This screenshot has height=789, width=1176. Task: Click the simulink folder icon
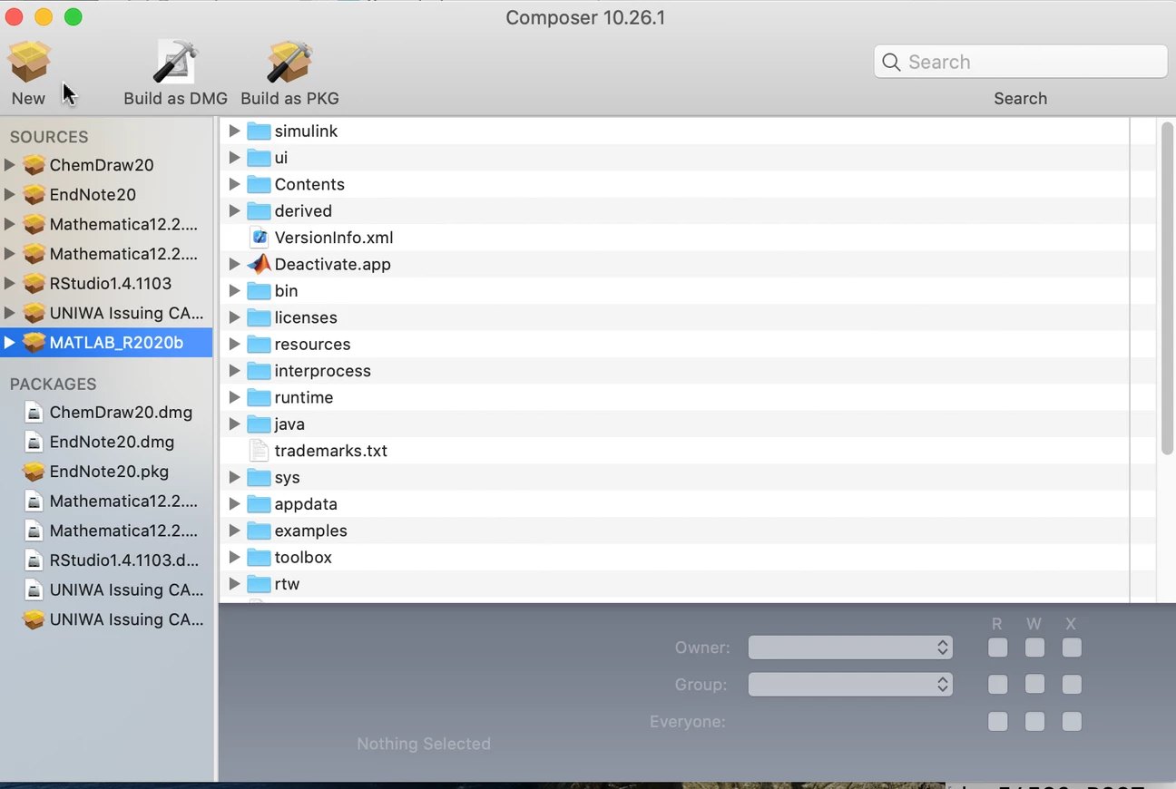pos(260,131)
